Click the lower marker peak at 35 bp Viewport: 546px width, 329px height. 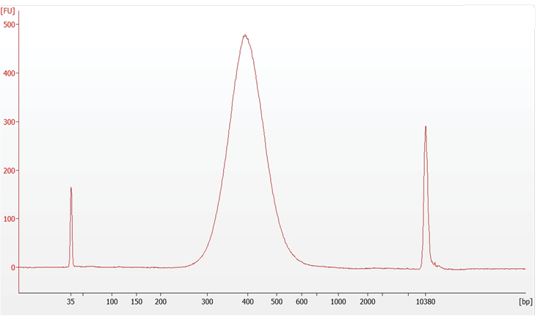point(71,188)
